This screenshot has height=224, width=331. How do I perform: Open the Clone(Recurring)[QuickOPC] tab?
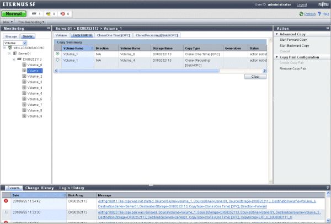pos(157,35)
